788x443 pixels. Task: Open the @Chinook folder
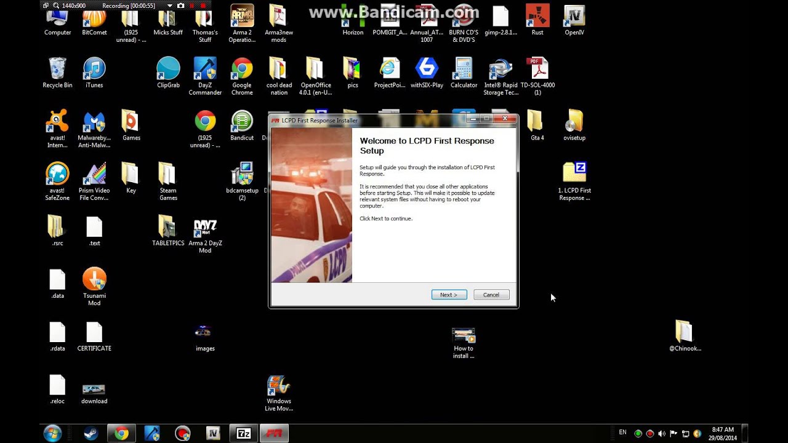[x=685, y=336]
